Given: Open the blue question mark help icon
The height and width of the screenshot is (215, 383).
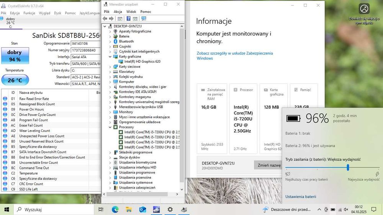Looking at the screenshot, I should [x=128, y=18].
